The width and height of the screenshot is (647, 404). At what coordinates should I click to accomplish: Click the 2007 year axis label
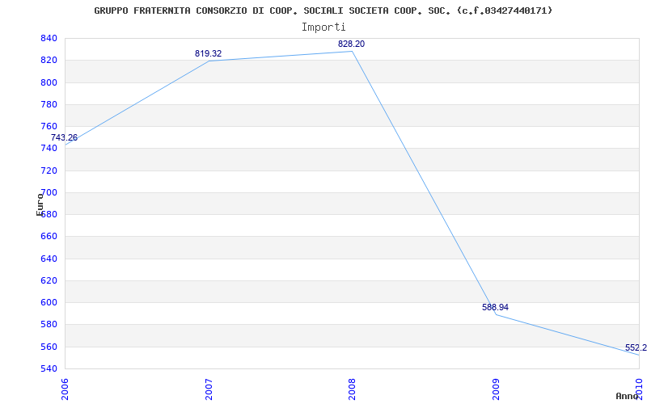209,389
